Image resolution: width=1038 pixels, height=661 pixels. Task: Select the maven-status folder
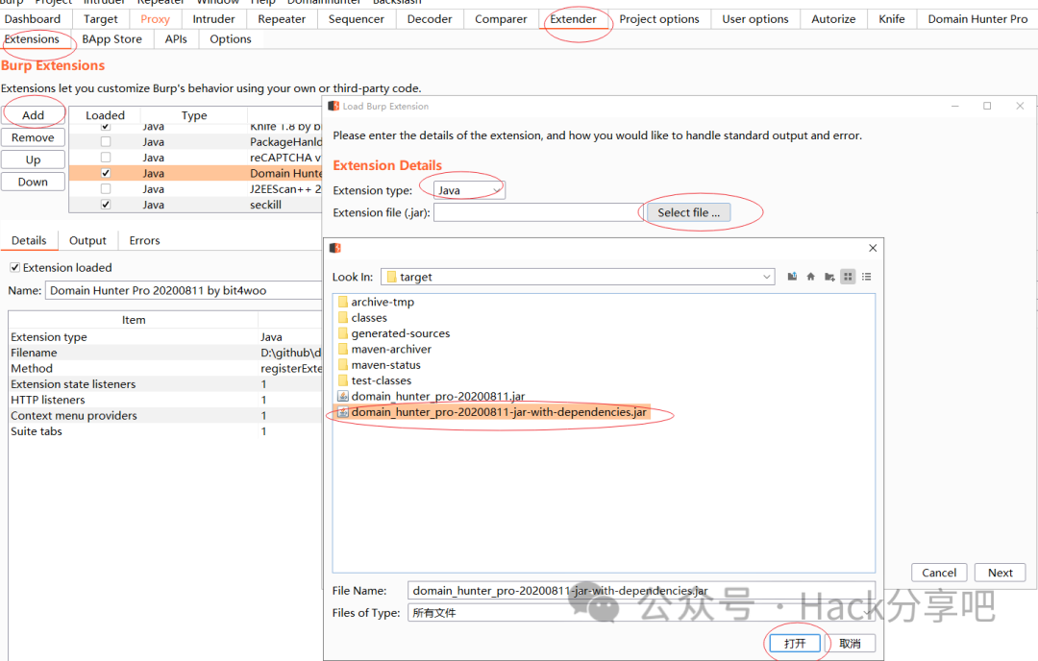pos(386,364)
